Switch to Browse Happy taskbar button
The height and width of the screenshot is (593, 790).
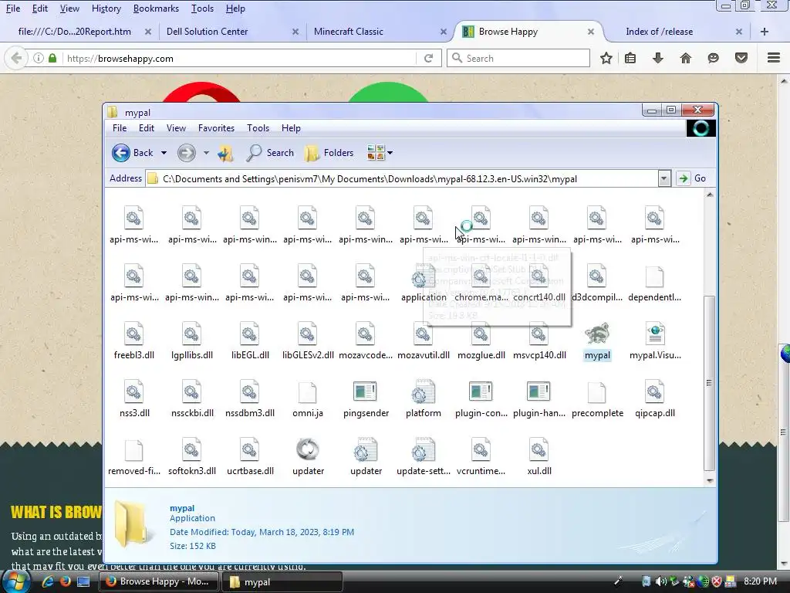click(158, 581)
